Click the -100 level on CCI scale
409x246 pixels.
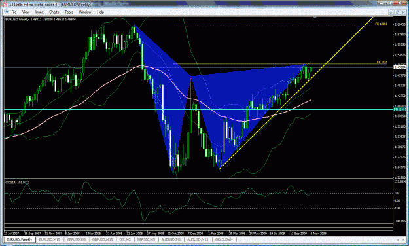point(397,208)
